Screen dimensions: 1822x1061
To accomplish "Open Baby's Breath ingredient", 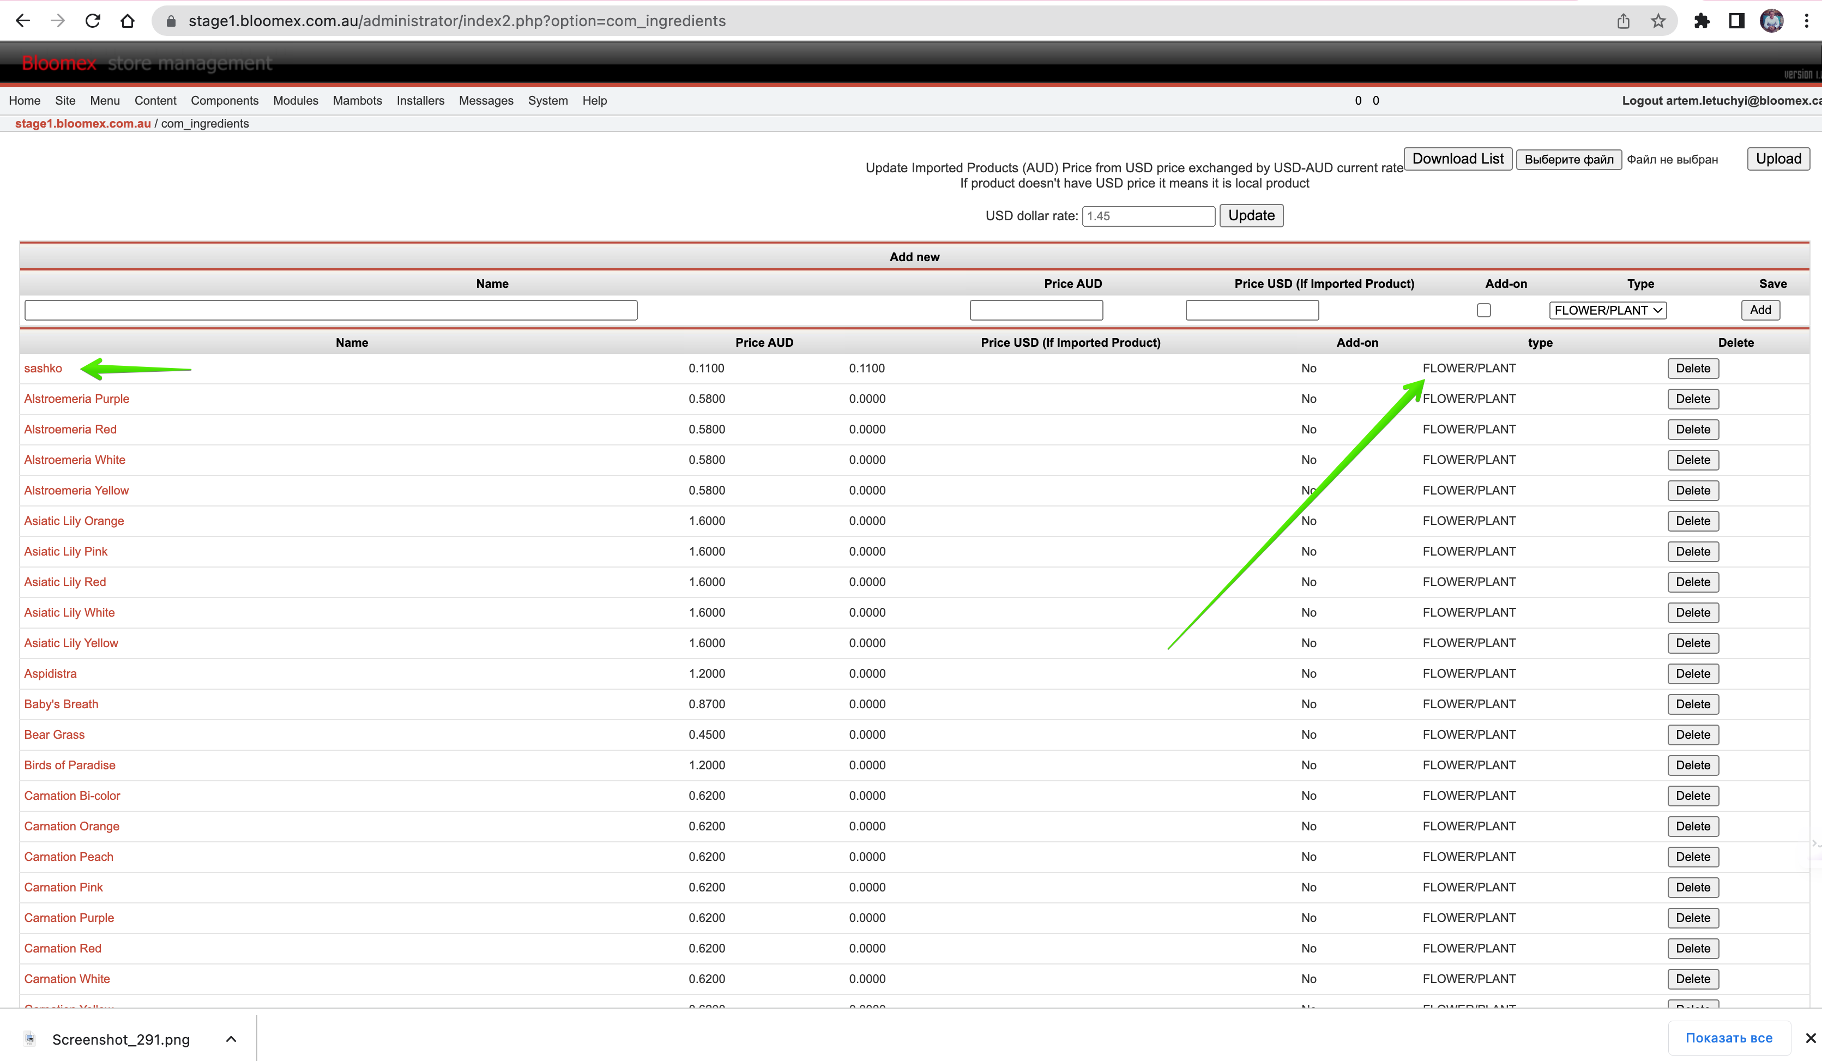I will [x=61, y=704].
